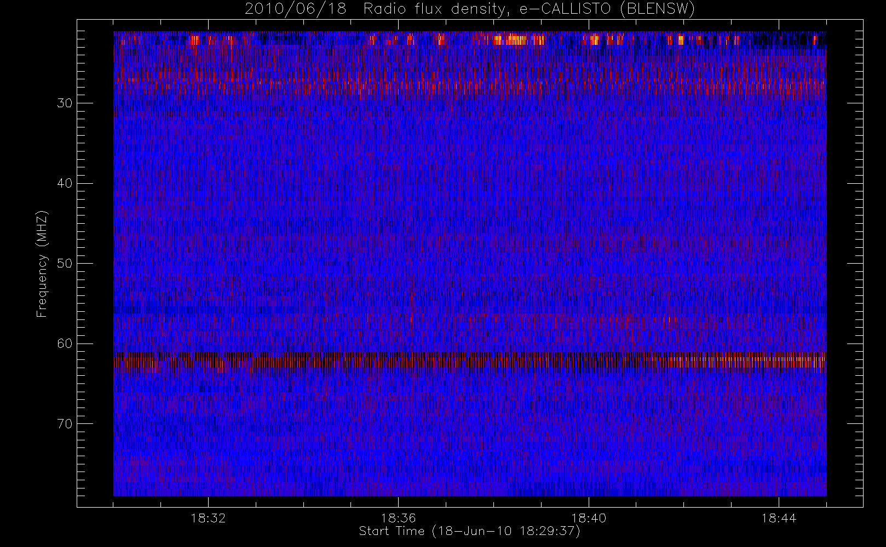This screenshot has height=547, width=886.
Task: Click the 18:32 time tick label
Action: (x=208, y=518)
